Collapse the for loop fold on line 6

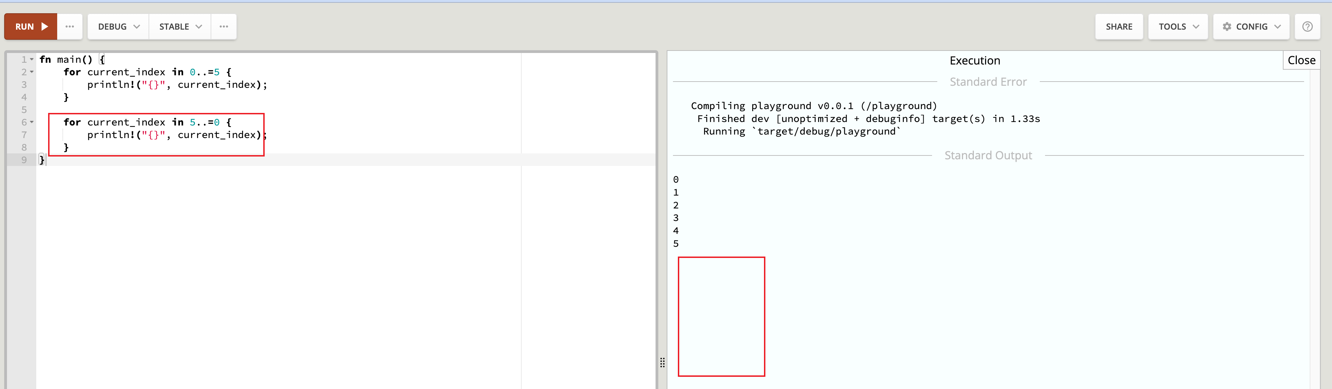point(31,122)
